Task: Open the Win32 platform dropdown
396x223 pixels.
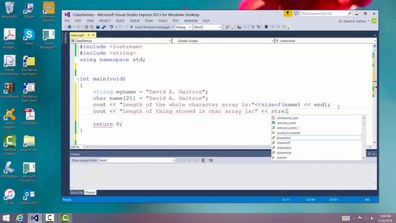Action: click(208, 27)
